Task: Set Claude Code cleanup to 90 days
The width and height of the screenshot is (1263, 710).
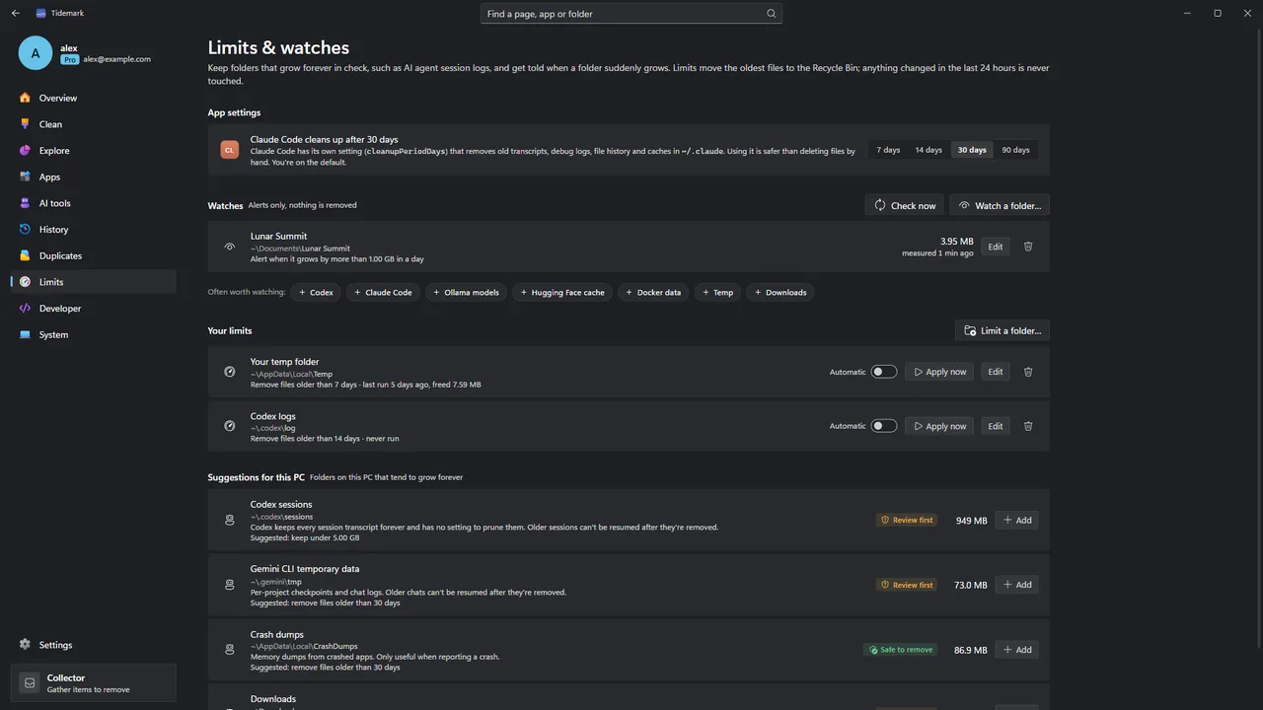Action: (1015, 150)
